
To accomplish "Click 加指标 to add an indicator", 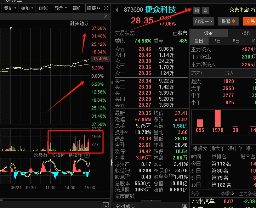I will [58, 155].
